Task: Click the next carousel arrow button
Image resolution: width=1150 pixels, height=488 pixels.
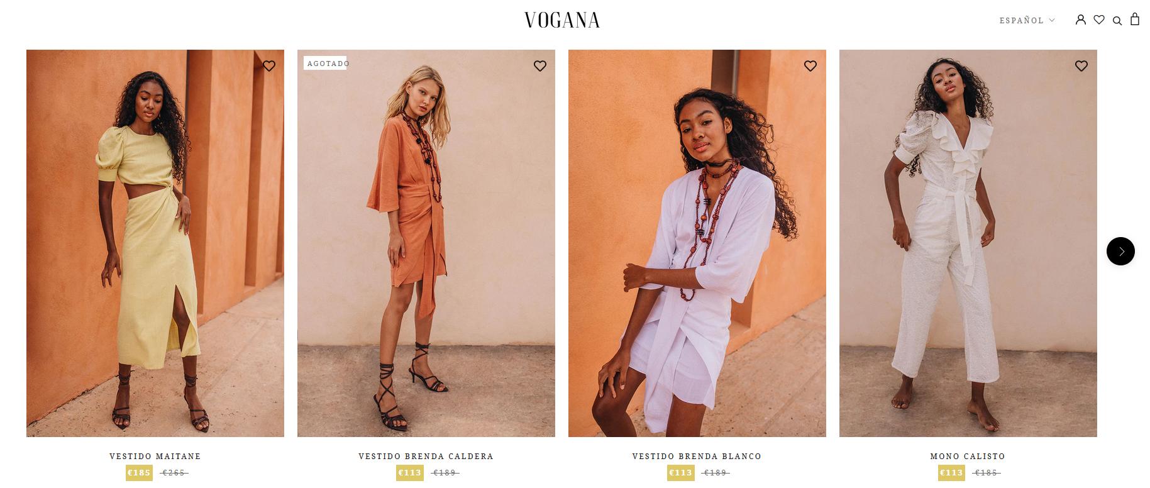Action: coord(1120,251)
